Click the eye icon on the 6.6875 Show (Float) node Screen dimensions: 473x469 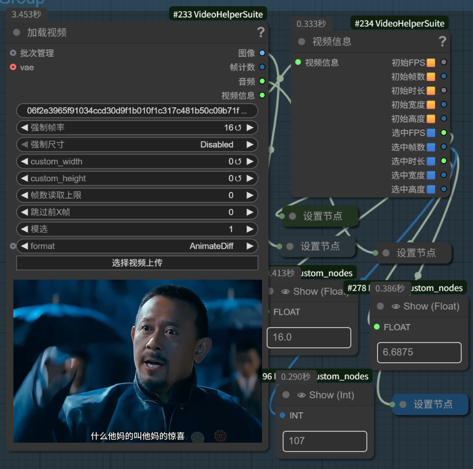[396, 306]
